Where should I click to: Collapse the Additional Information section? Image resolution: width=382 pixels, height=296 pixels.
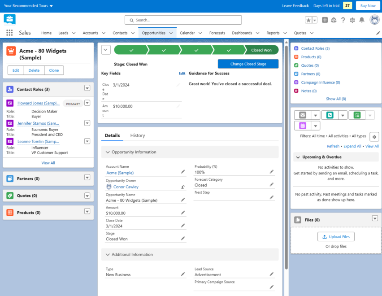pyautogui.click(x=108, y=255)
